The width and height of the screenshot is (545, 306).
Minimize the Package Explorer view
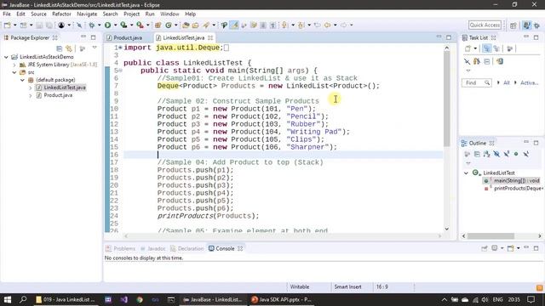pos(83,37)
